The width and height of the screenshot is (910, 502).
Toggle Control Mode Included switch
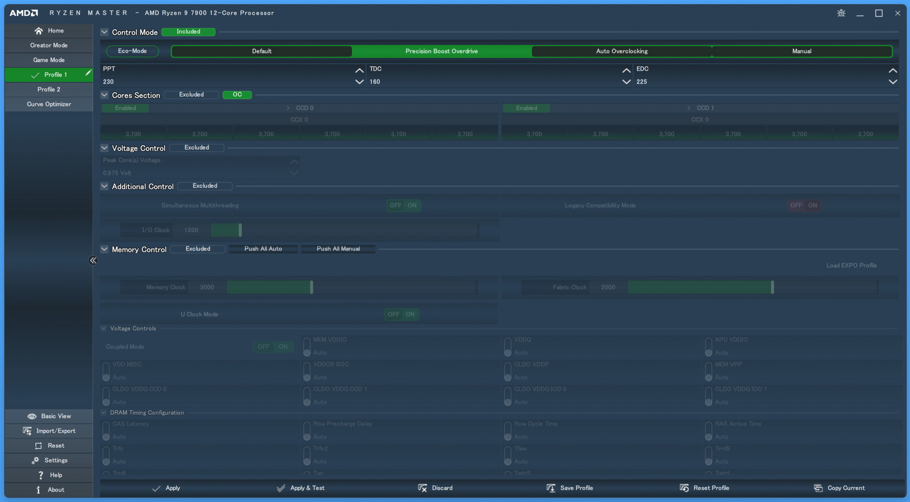point(189,32)
